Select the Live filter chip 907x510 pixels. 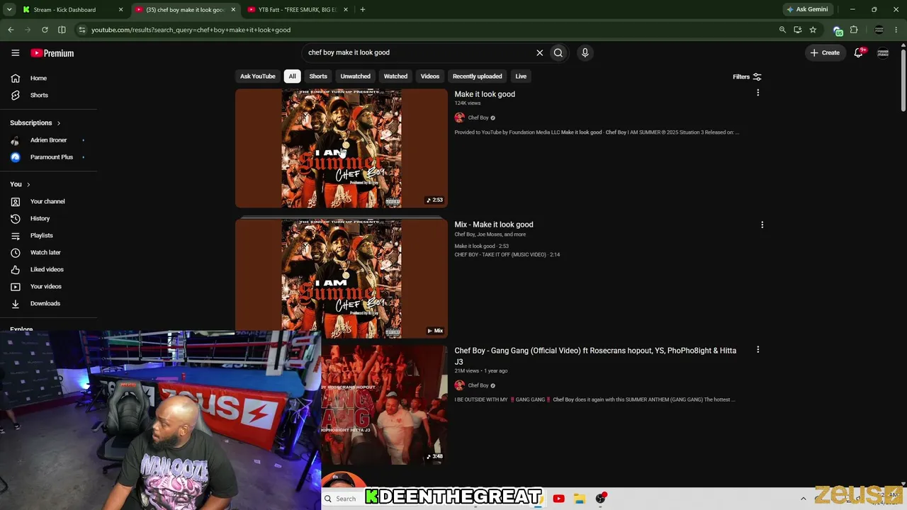tap(521, 76)
